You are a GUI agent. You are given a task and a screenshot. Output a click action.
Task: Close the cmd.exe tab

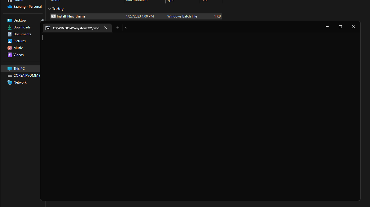coord(106,28)
